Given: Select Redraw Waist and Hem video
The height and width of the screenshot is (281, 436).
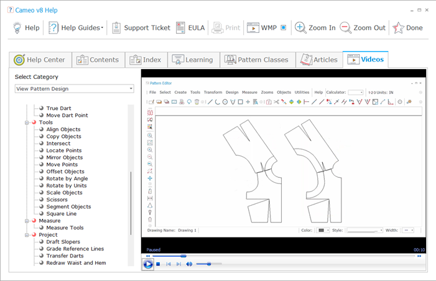Looking at the screenshot, I should click(76, 263).
